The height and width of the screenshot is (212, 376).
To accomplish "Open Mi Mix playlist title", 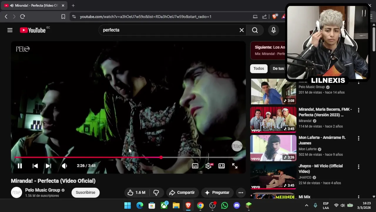I will click(305, 197).
